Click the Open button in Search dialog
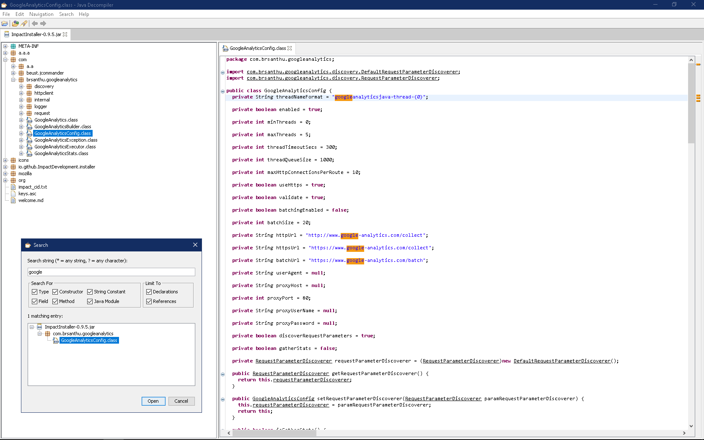The image size is (704, 440). coord(153,401)
